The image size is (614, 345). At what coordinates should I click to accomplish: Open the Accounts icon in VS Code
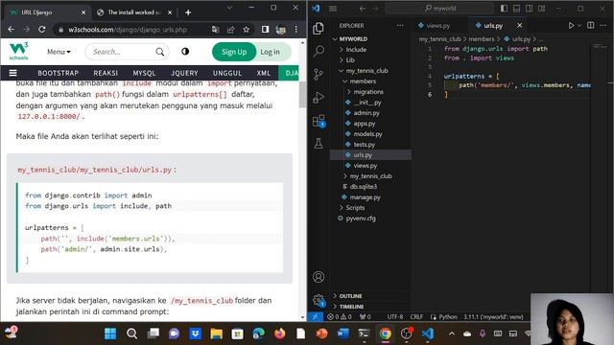coord(319,277)
